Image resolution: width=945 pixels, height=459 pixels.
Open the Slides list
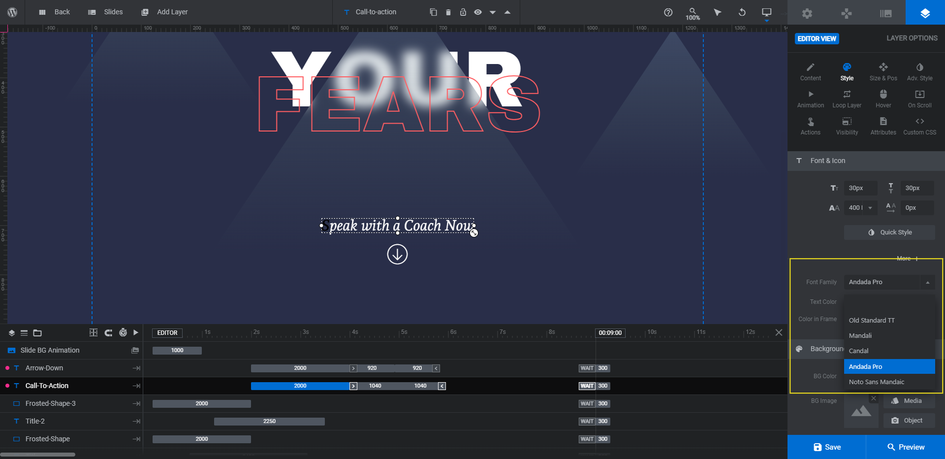coord(105,12)
